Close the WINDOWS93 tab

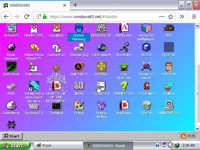[65, 5]
